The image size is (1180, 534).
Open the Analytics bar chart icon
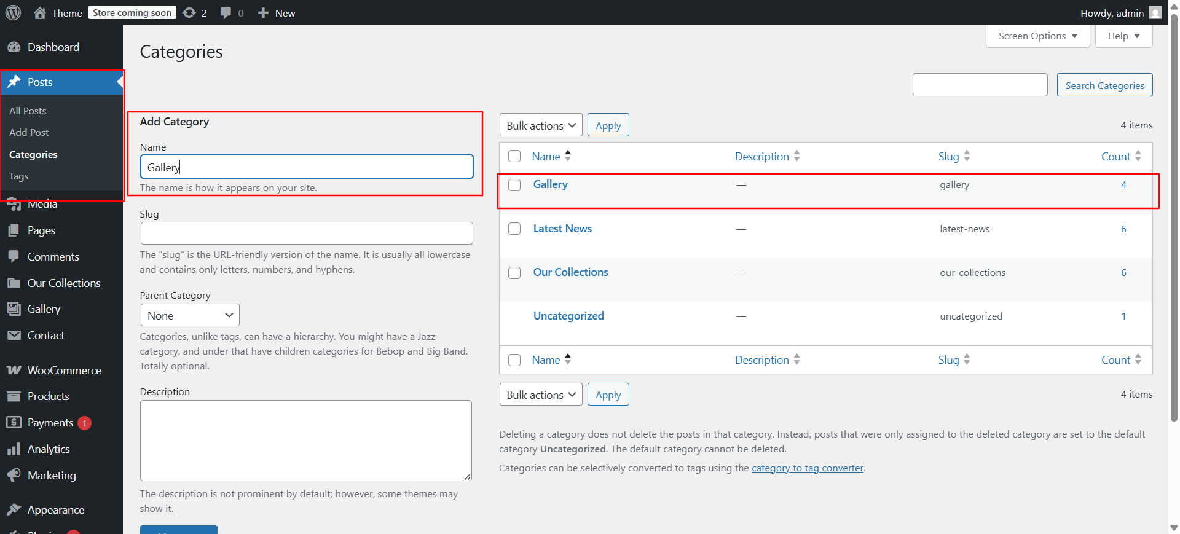pos(14,449)
